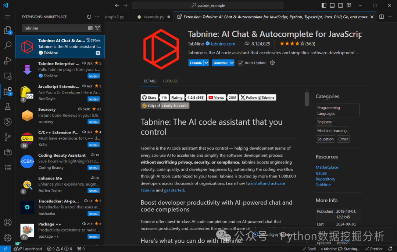397x252 pixels.
Task: Click the Spell status bar entry
Action: tap(309, 249)
